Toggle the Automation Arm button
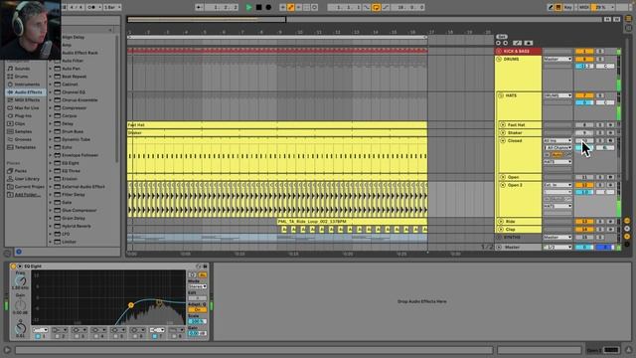The height and width of the screenshot is (358, 636). point(291,7)
